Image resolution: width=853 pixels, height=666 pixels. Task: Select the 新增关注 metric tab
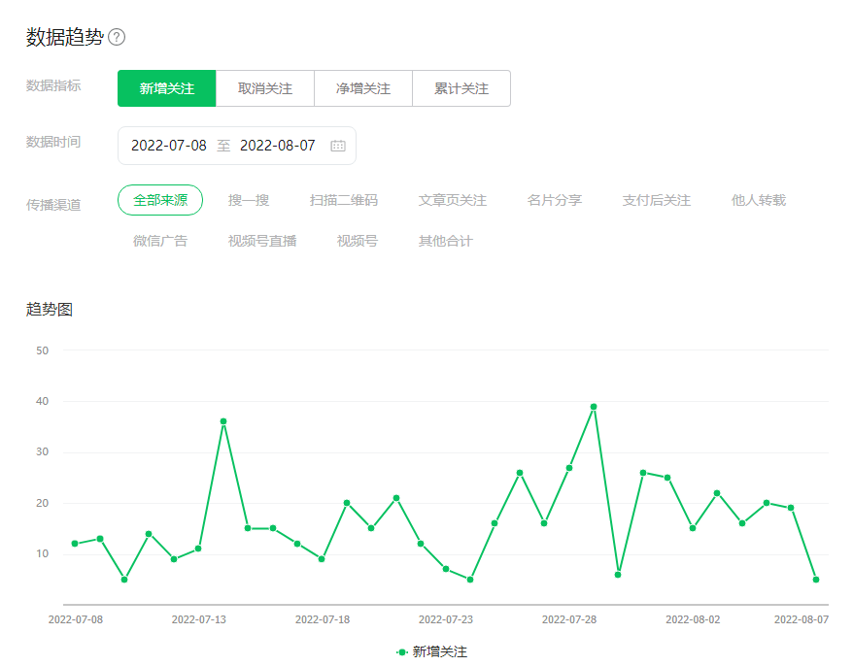[x=167, y=88]
